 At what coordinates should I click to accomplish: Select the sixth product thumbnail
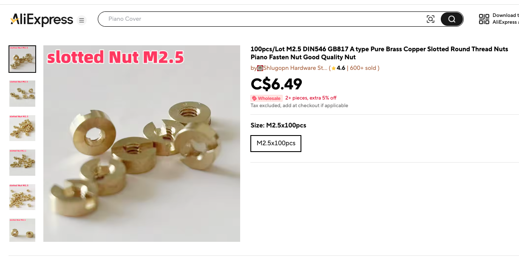tap(23, 230)
